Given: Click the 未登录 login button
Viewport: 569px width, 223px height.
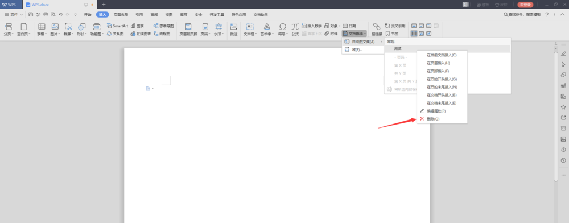Looking at the screenshot, I should 525,5.
